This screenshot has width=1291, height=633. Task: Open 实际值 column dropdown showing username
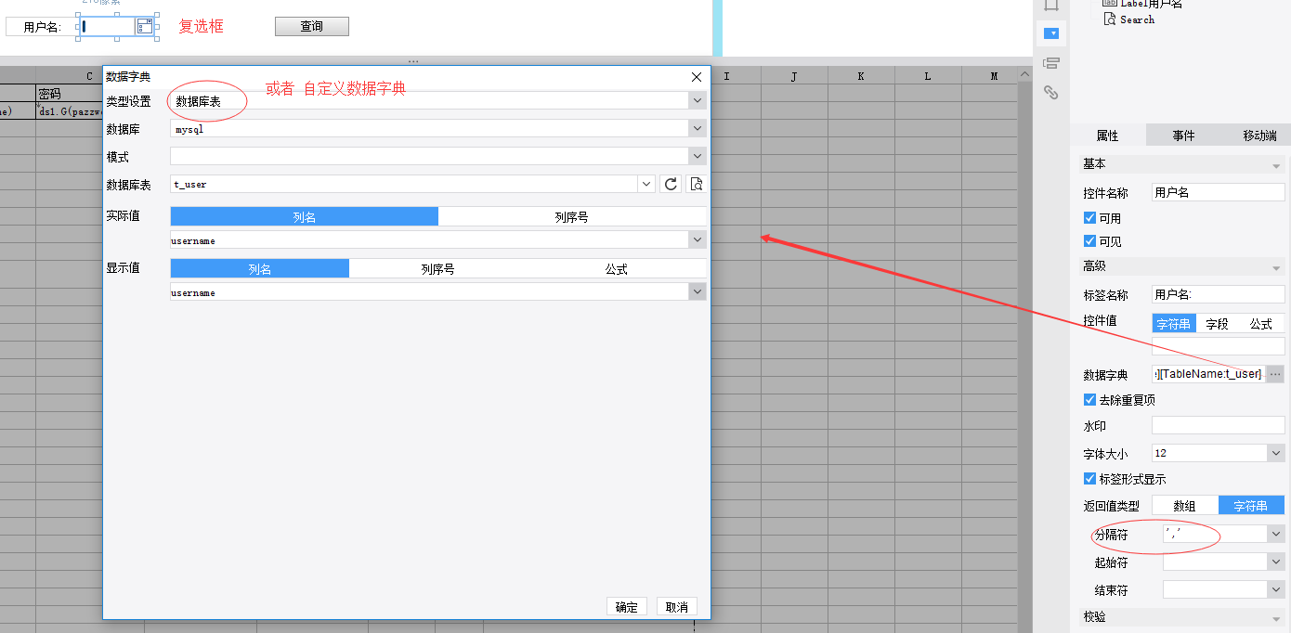pos(698,239)
